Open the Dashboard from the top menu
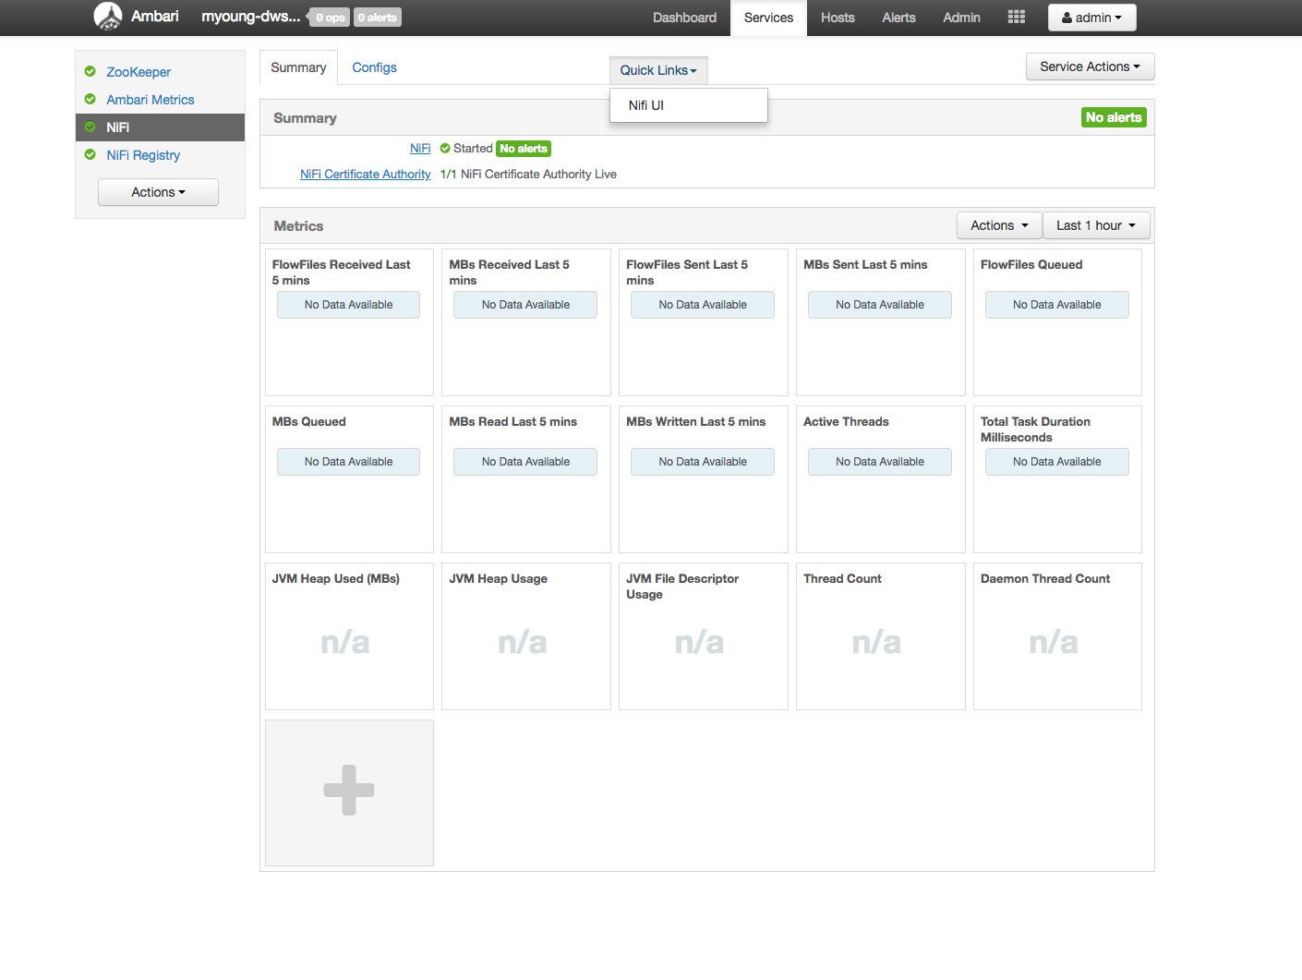 tap(684, 17)
